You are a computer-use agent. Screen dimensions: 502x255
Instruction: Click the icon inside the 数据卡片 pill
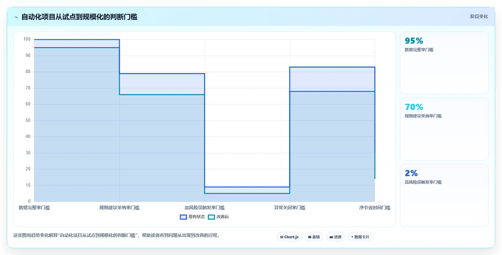[x=352, y=237]
